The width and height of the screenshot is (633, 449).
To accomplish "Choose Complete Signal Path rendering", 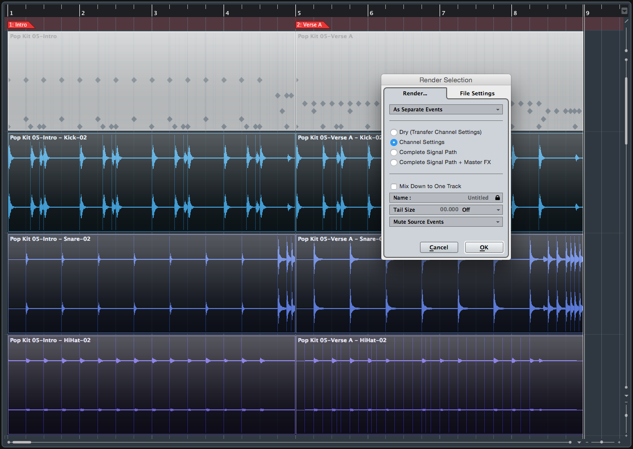I will point(394,152).
